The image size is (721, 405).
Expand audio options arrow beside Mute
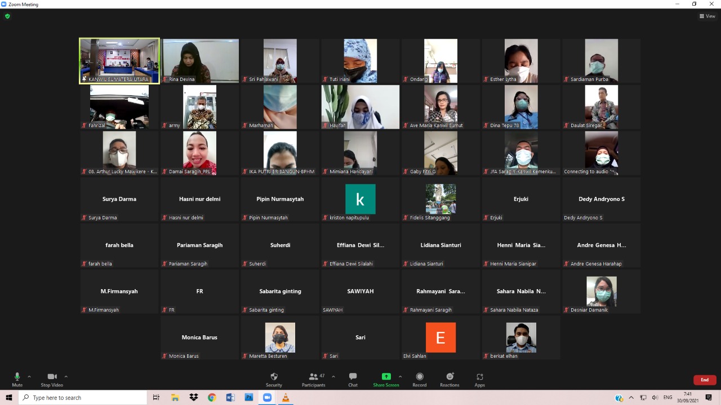click(29, 376)
